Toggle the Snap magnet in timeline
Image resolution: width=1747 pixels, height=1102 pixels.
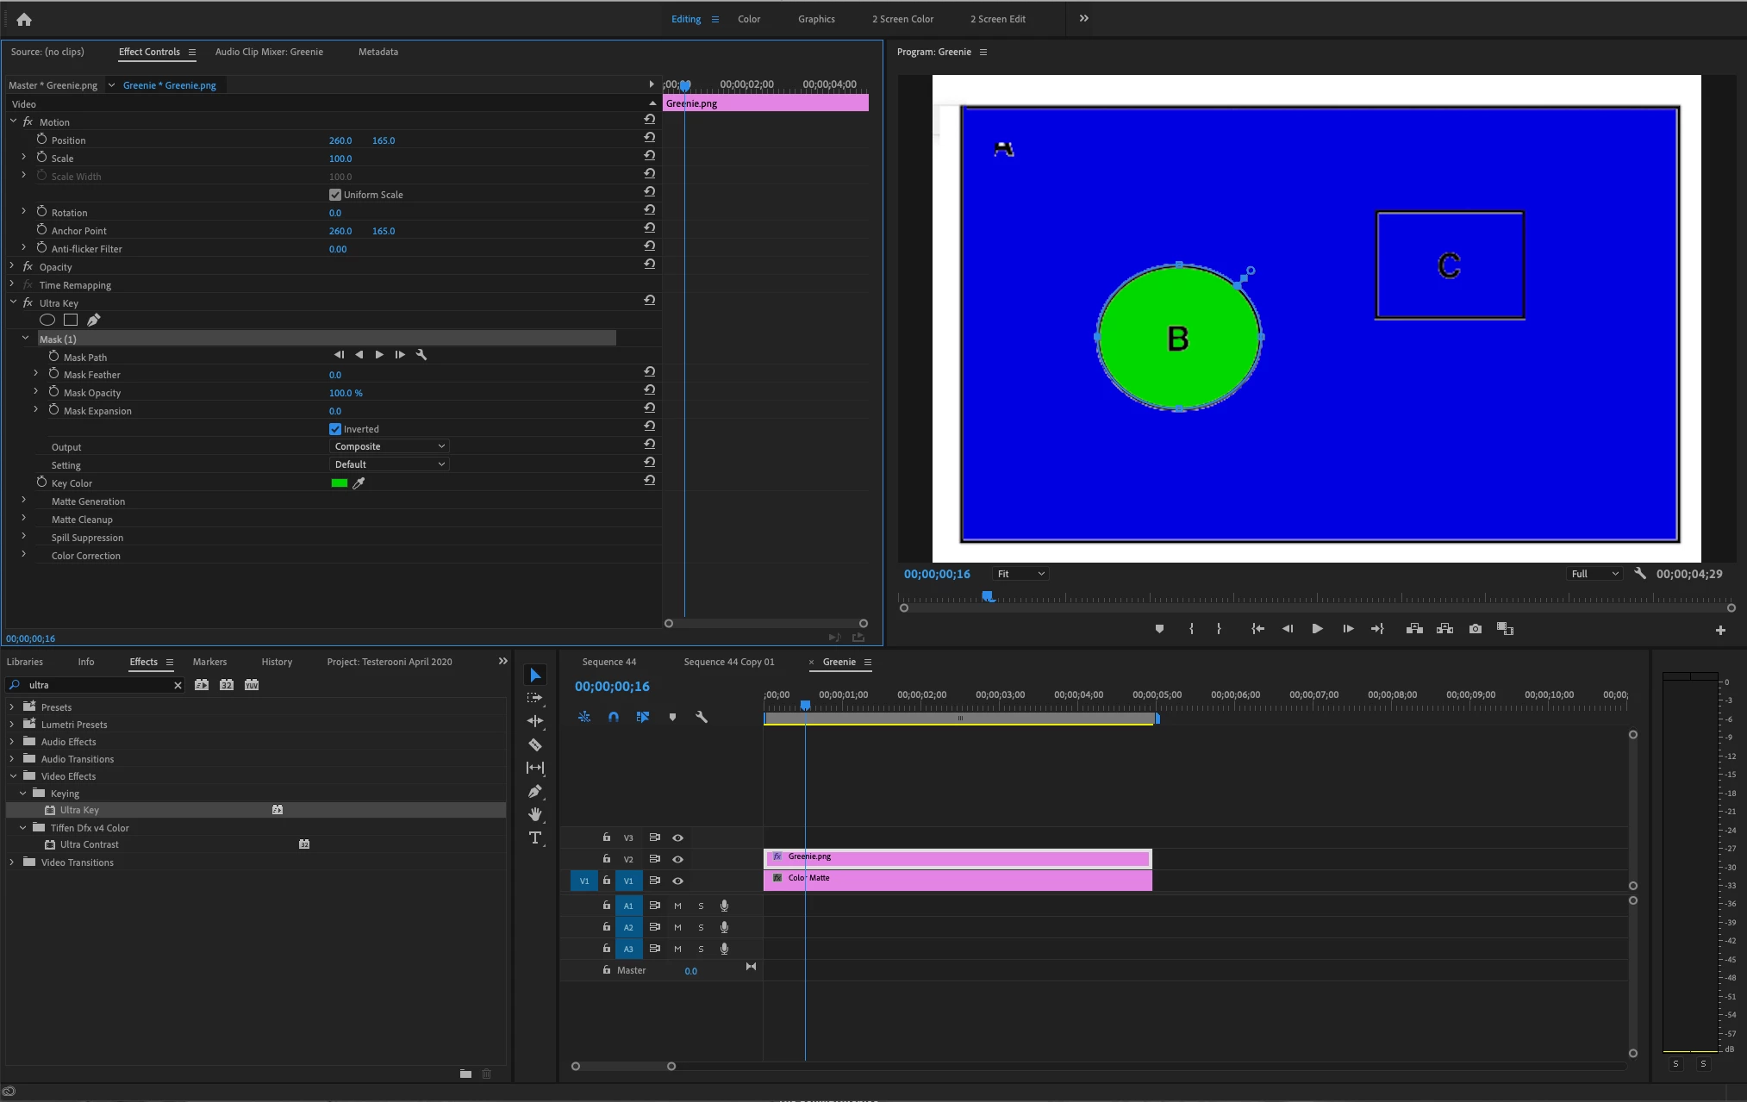pos(614,717)
